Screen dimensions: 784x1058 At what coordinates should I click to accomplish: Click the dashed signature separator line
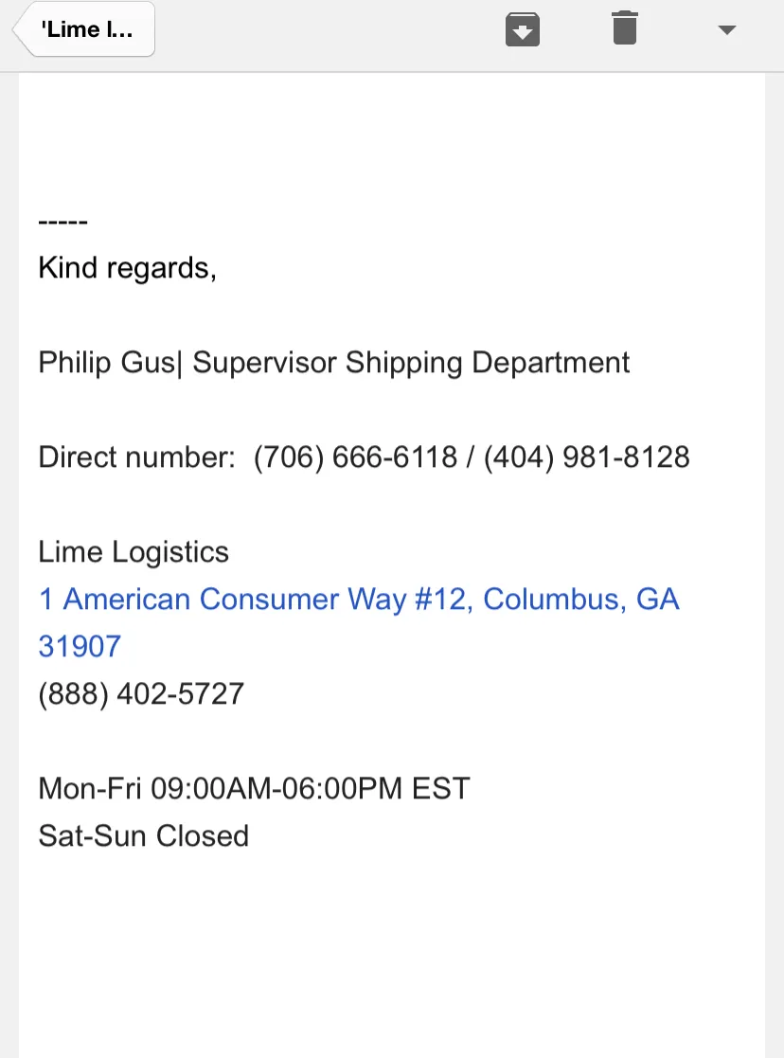(x=63, y=222)
